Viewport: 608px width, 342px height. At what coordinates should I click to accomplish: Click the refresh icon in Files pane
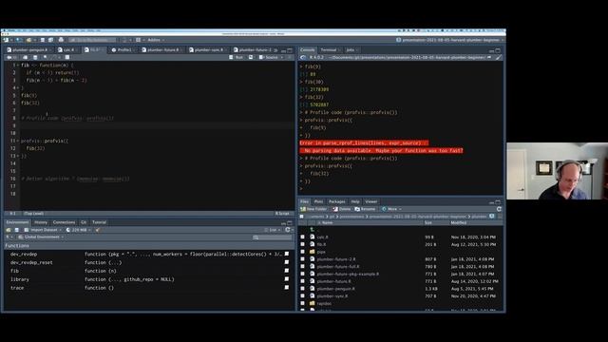click(x=499, y=209)
